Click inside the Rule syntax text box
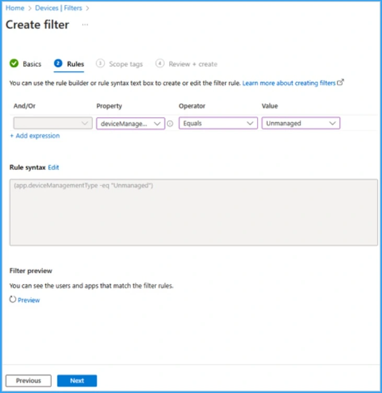Image resolution: width=382 pixels, height=393 pixels. [193, 212]
